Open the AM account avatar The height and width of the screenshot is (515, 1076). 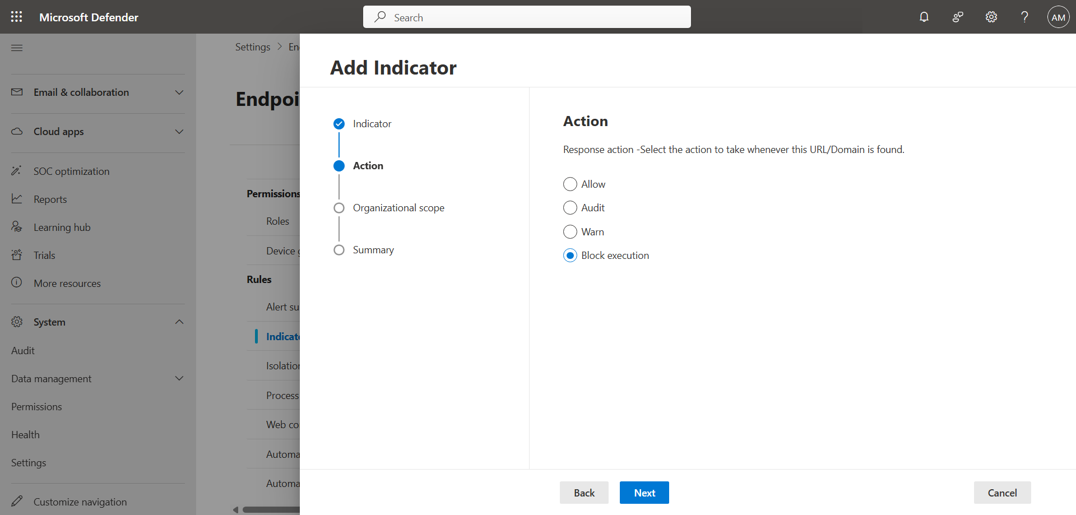[x=1058, y=17]
